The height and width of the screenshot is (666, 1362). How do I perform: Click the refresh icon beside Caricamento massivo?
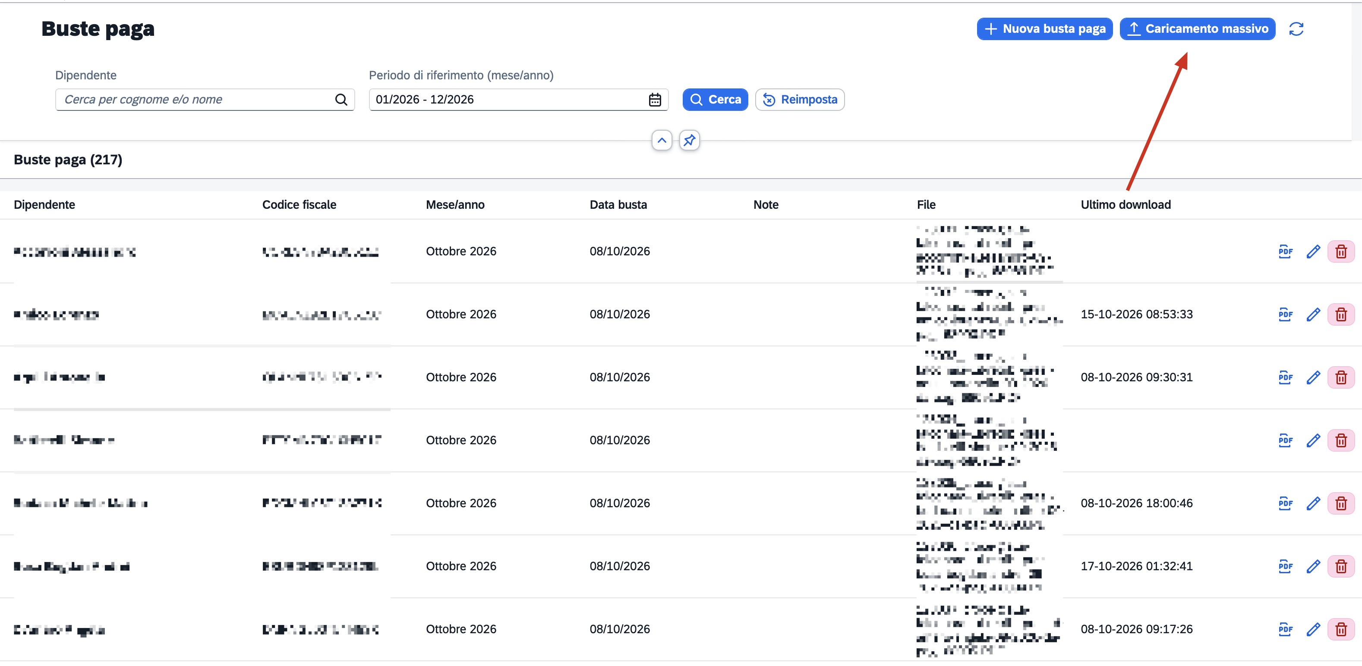coord(1296,29)
